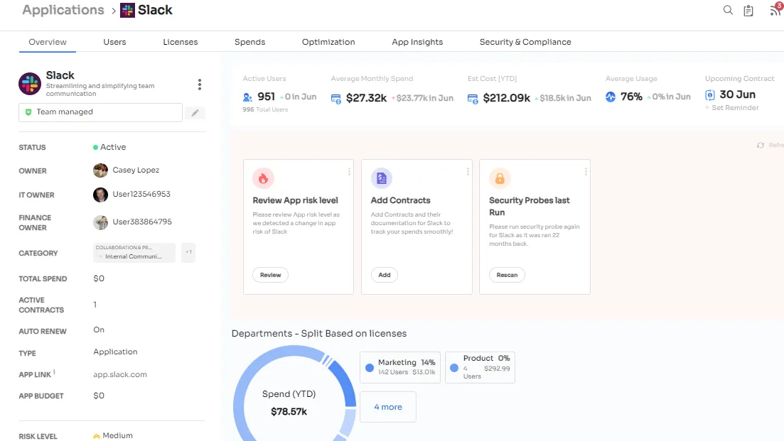Click the Upcoming Contract calendar icon

tap(710, 95)
